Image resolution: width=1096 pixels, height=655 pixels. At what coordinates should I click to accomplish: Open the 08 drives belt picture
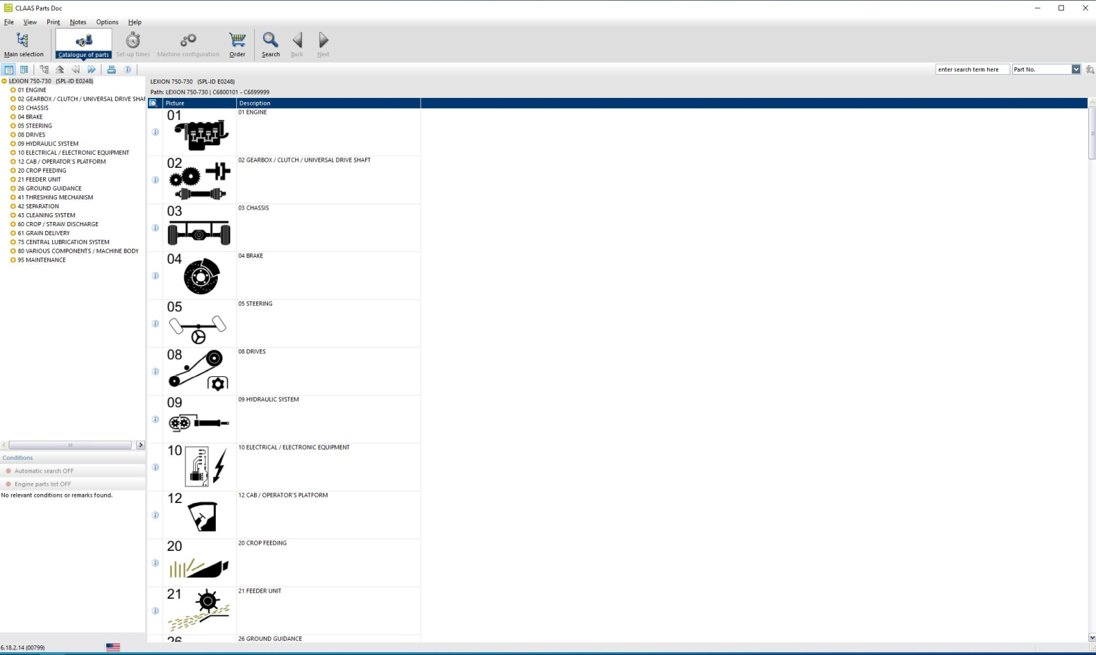click(x=199, y=371)
